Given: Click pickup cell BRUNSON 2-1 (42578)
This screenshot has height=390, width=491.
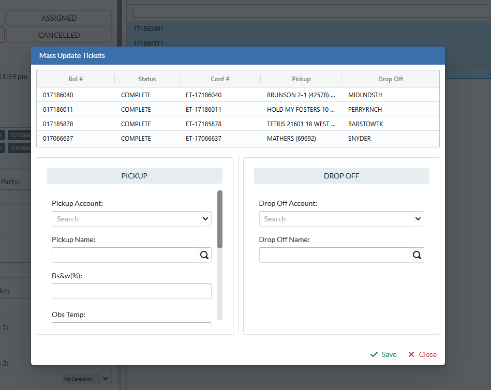Looking at the screenshot, I should tap(301, 95).
